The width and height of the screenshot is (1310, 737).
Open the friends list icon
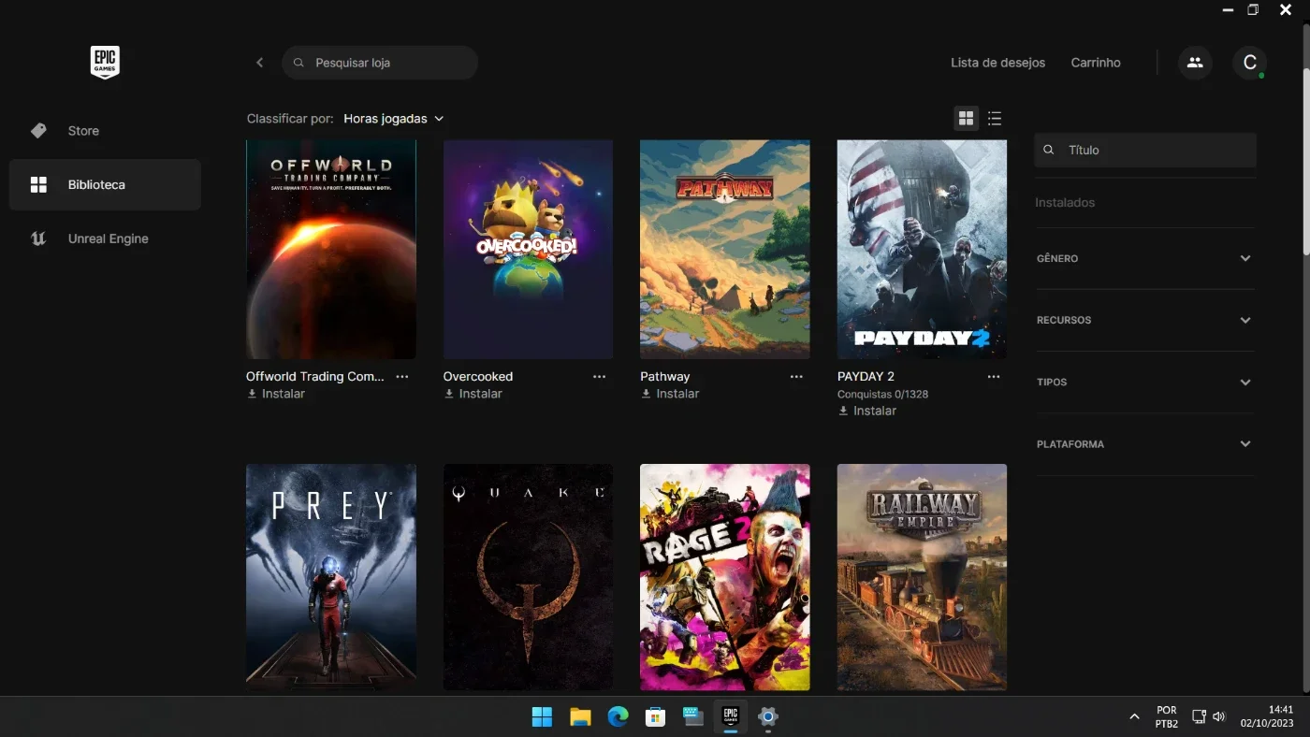tap(1195, 63)
